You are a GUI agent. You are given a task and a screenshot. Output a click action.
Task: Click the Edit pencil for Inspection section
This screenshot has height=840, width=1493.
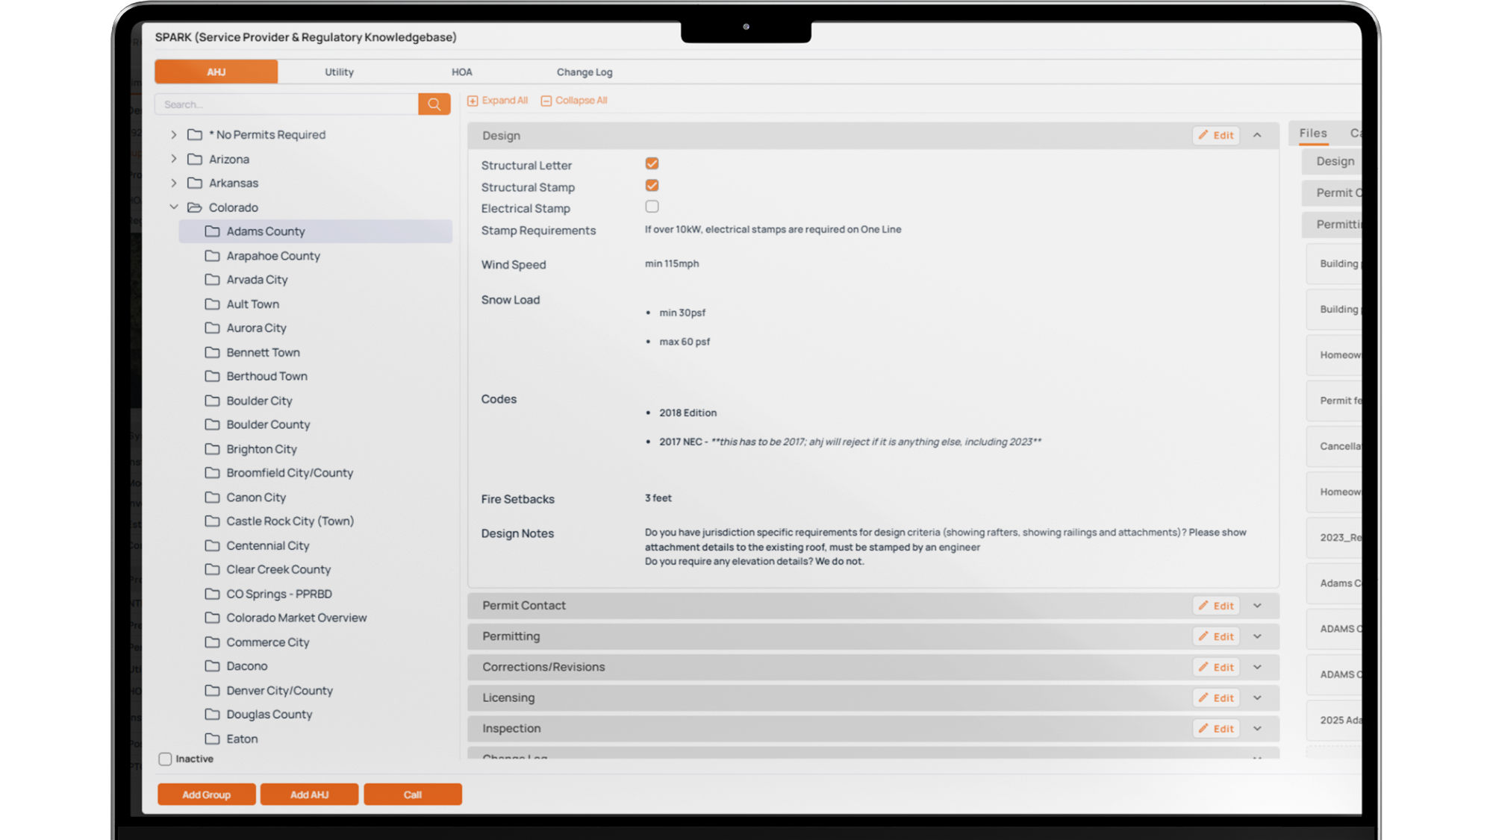click(x=1203, y=728)
